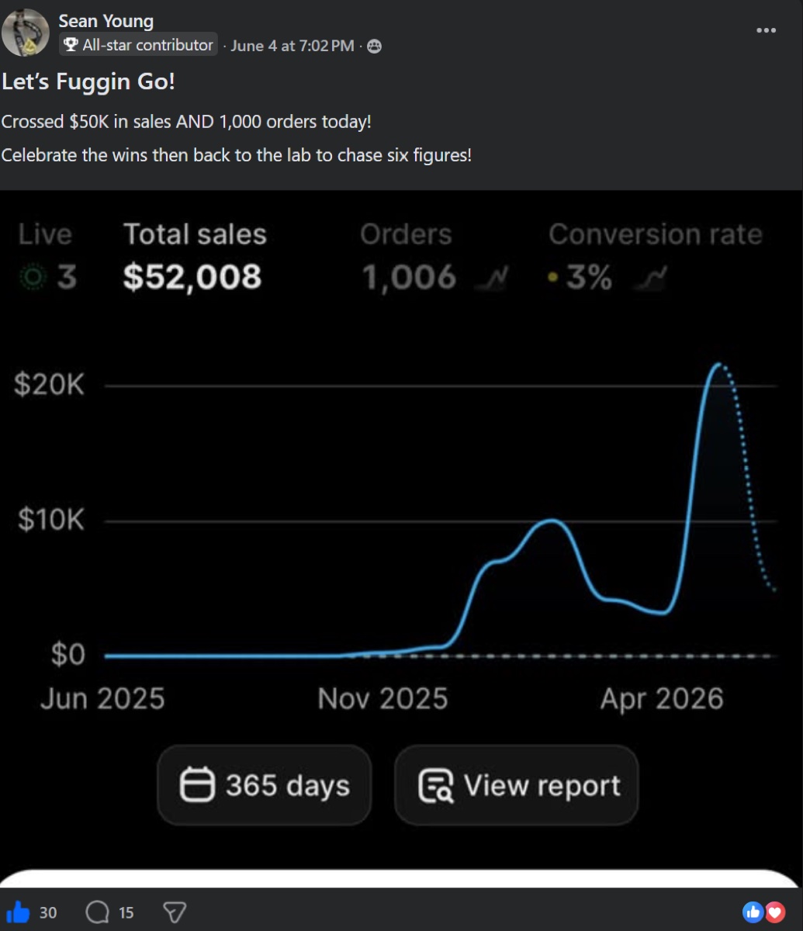Click the 365 days date range button
Screen dimensions: 803x931
(x=265, y=785)
